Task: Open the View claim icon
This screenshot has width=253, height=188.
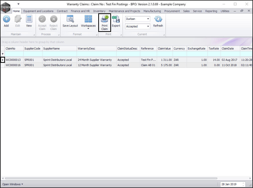Action: tap(29, 19)
